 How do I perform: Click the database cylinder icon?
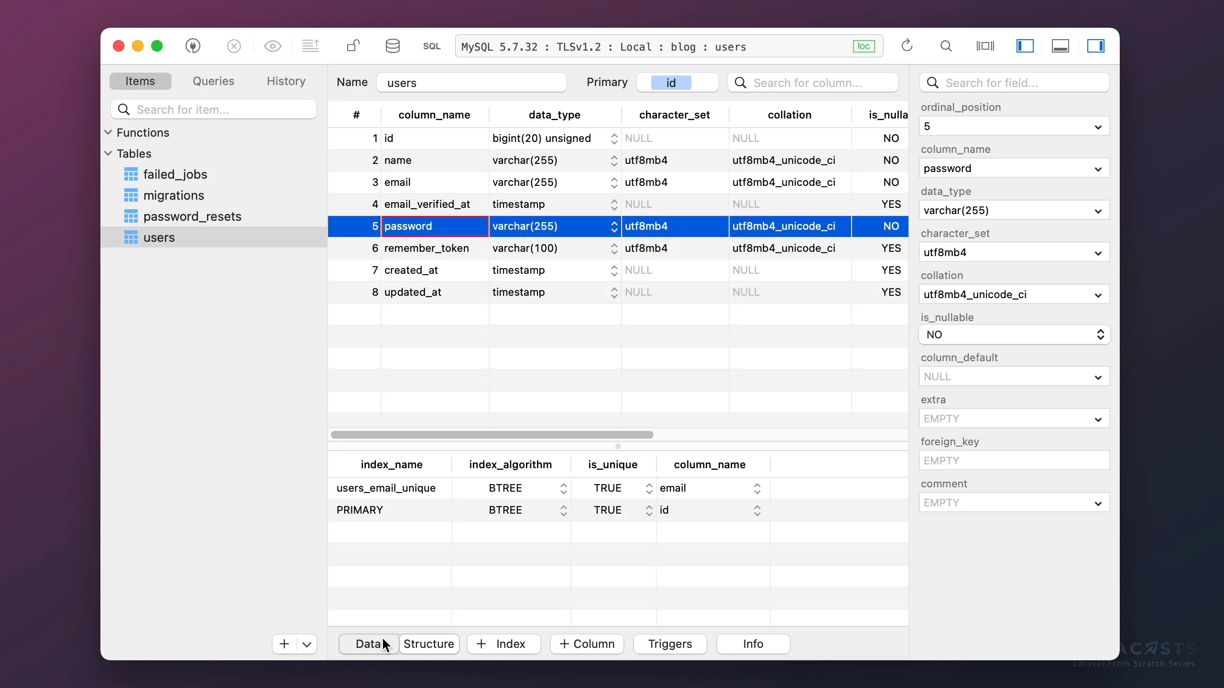(x=393, y=46)
